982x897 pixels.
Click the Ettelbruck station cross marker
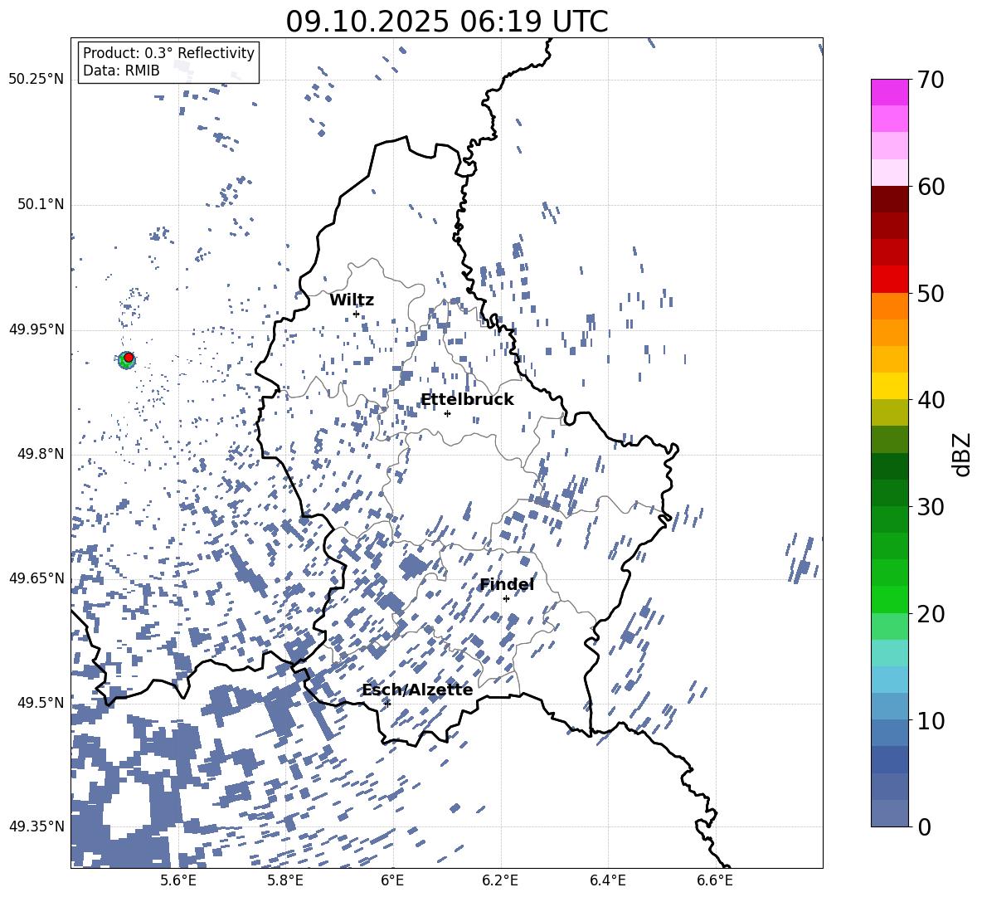(447, 413)
